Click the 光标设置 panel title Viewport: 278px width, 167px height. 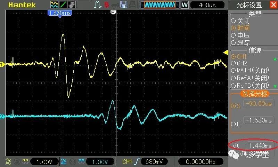[x=249, y=5]
